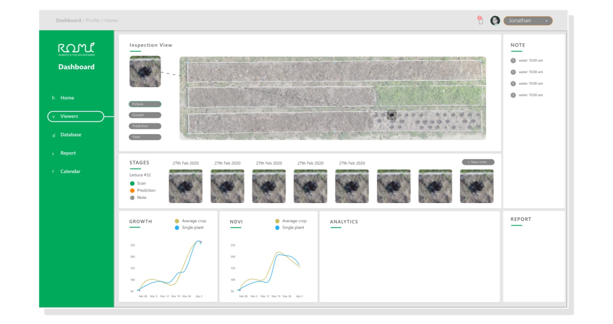This screenshot has width=613, height=324.
Task: Click the orange Prediction legend indicator
Action: (x=132, y=190)
